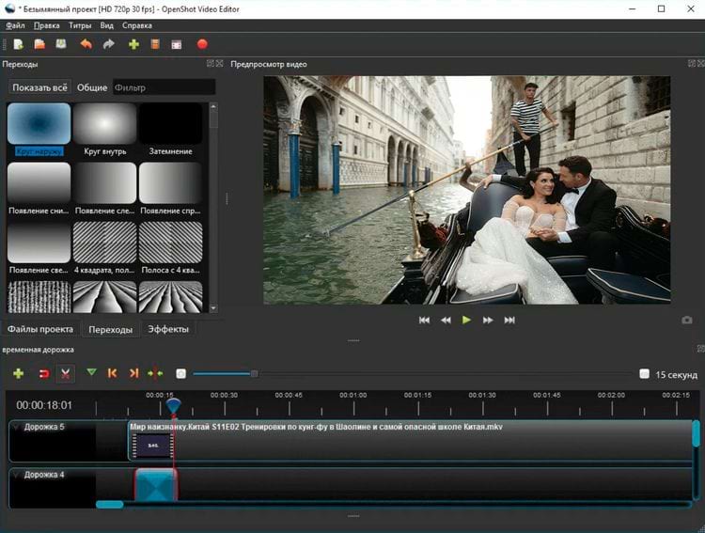The width and height of the screenshot is (705, 533).
Task: Expand the Дорожка 5 track menu arrow
Action: click(15, 429)
